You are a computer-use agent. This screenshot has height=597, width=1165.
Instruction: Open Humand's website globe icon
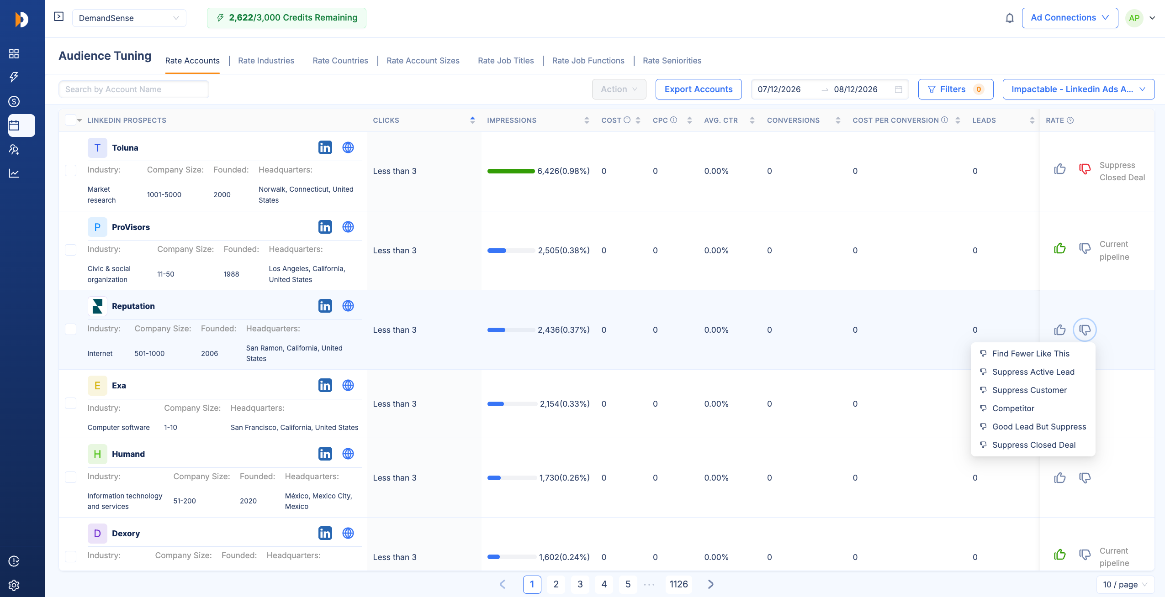(x=348, y=454)
